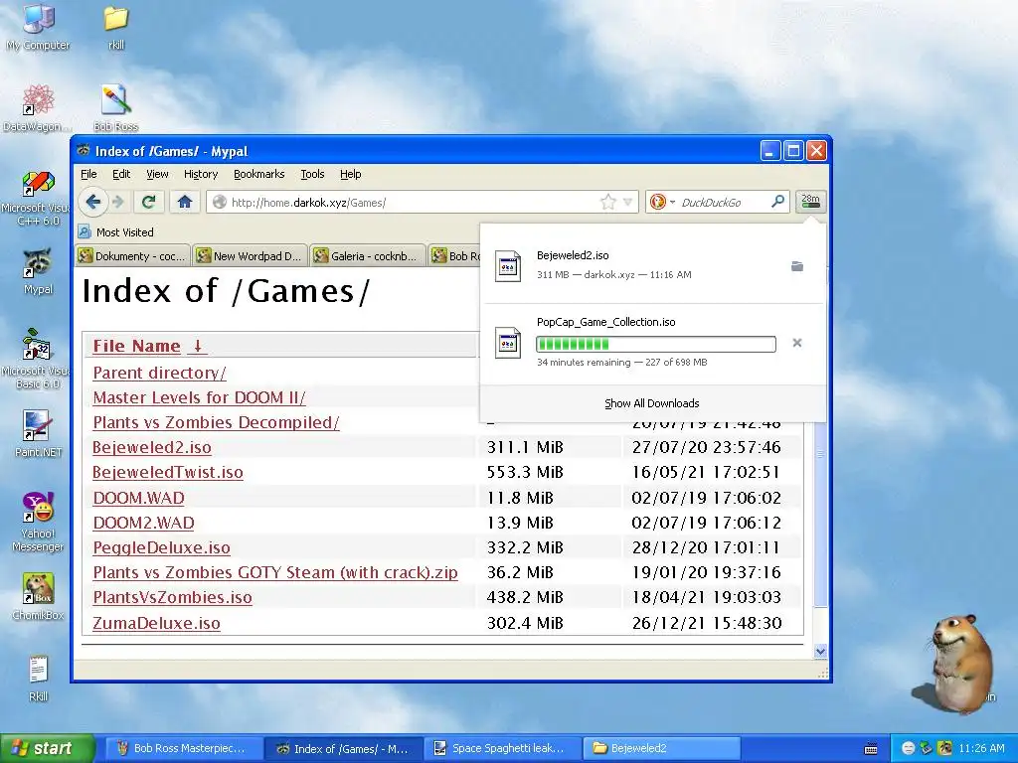Open Paint.NET desktop shortcut
Image resolution: width=1018 pixels, height=763 pixels.
coord(38,433)
